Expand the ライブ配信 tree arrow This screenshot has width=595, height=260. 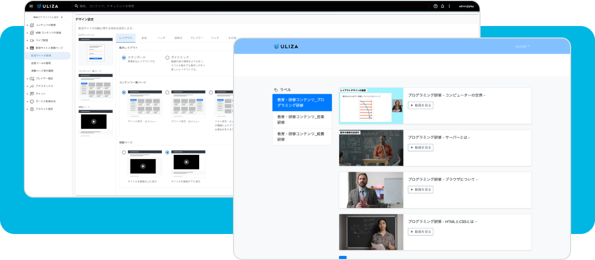28,40
